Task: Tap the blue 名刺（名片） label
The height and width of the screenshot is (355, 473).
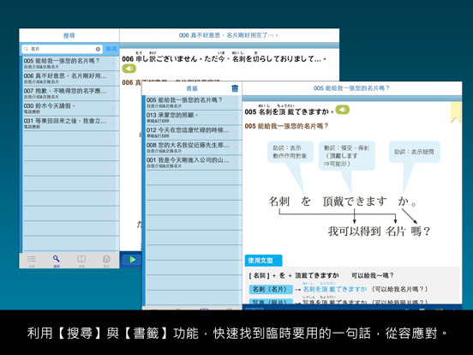Action: pos(271,289)
